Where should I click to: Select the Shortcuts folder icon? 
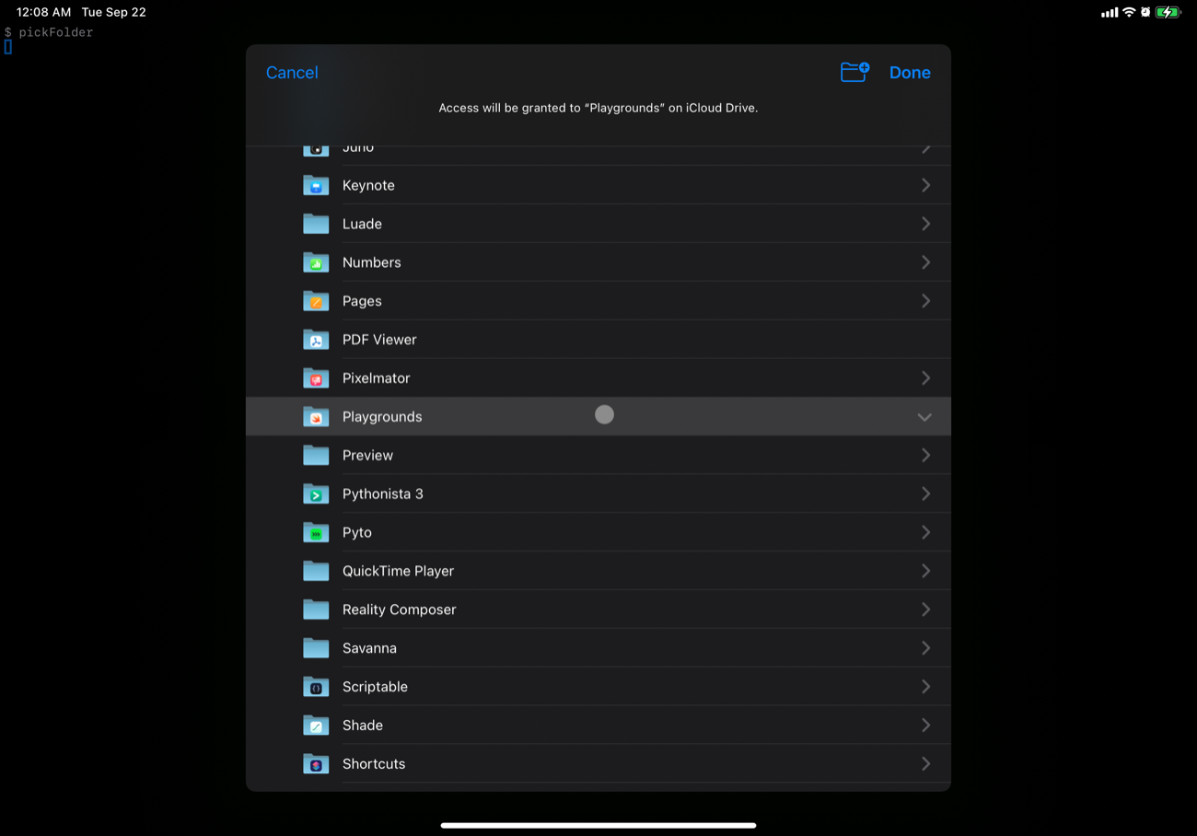[x=316, y=765]
